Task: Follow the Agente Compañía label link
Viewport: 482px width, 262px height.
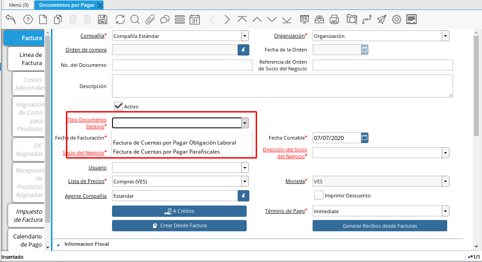Action: pos(85,196)
